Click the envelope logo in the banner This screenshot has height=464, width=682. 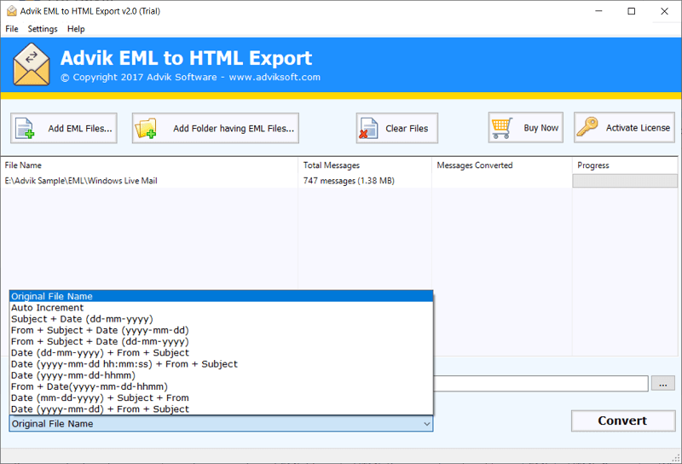pos(32,64)
